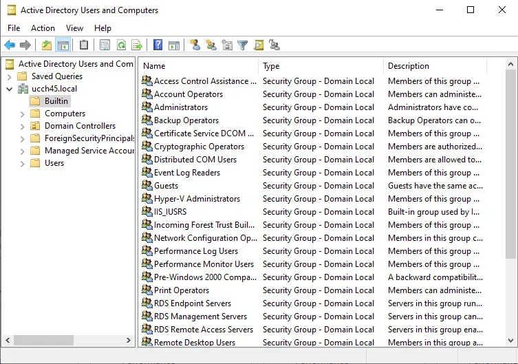Toggle the console tree pane visibility
This screenshot has width=518, height=364.
pyautogui.click(x=63, y=45)
